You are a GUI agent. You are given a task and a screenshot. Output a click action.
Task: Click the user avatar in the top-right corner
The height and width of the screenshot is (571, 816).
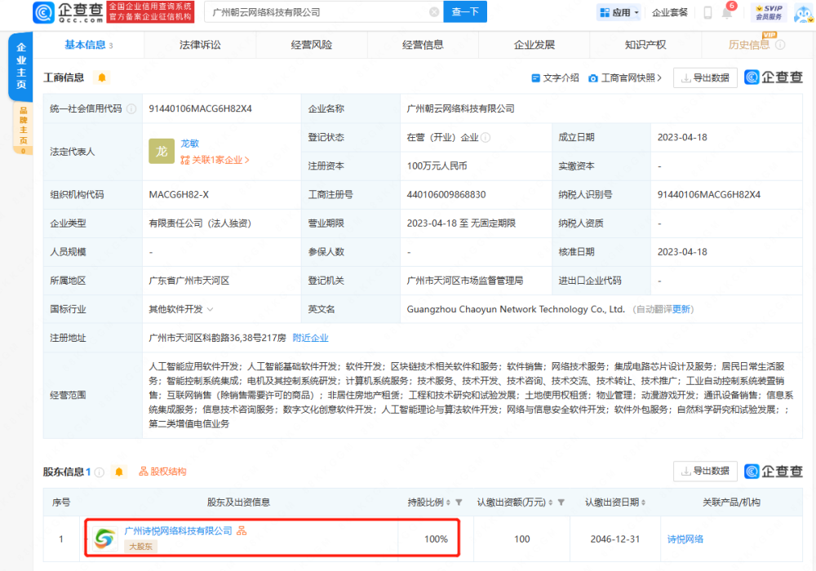pos(804,13)
